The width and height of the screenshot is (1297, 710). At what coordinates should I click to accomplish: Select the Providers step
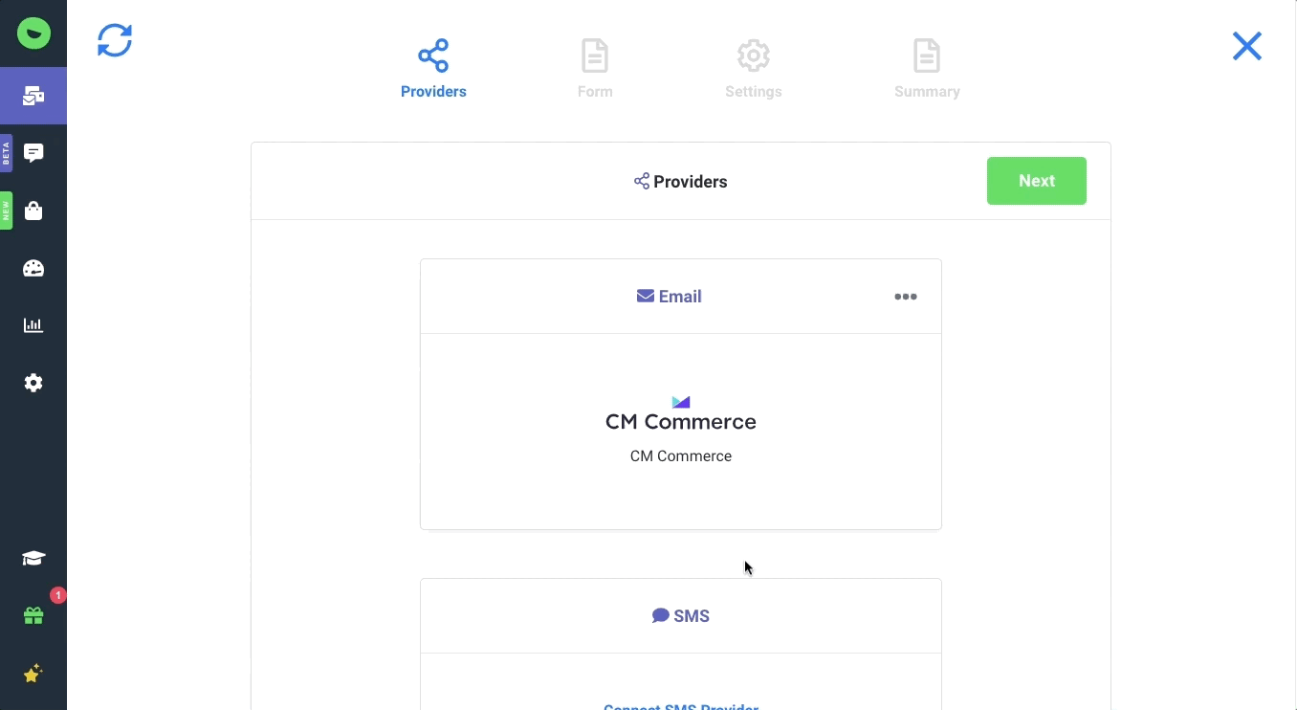coord(433,67)
